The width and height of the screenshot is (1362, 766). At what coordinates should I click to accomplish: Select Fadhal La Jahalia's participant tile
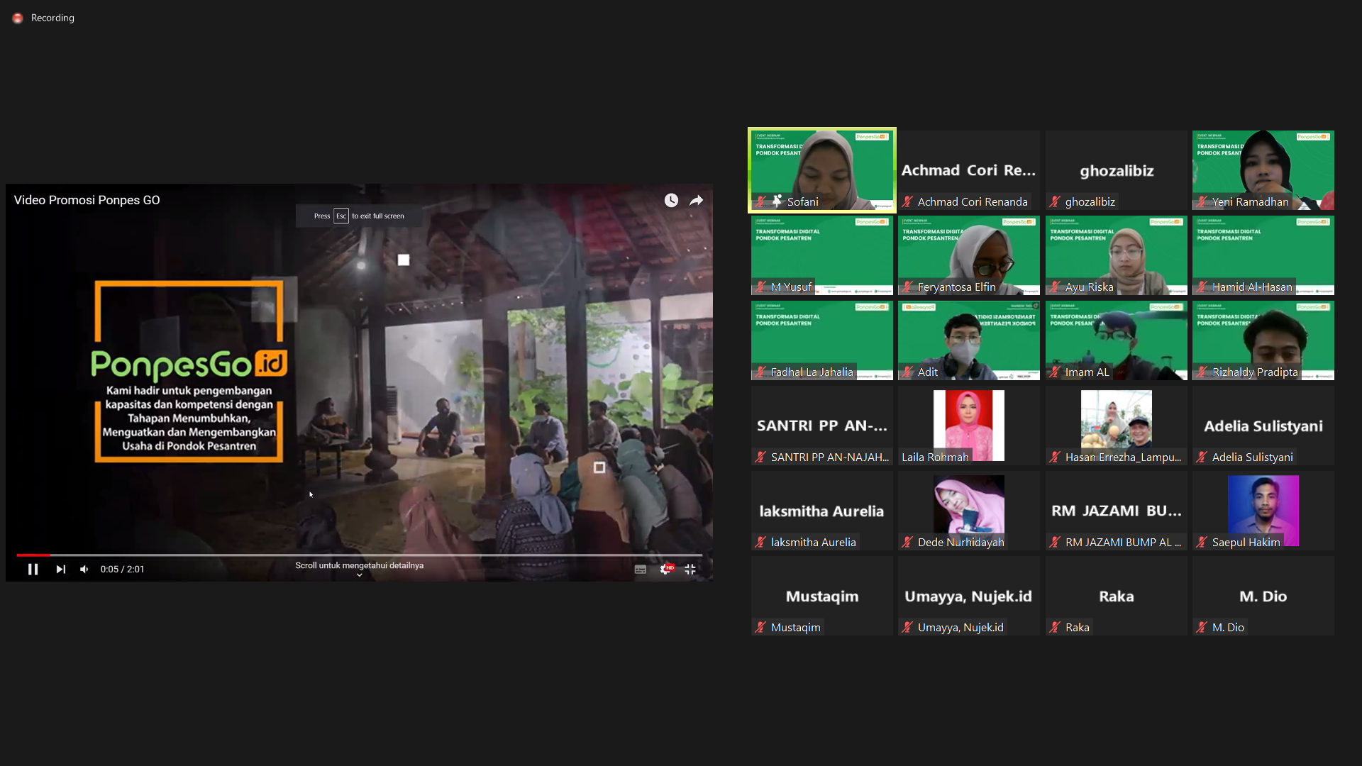[x=822, y=340]
